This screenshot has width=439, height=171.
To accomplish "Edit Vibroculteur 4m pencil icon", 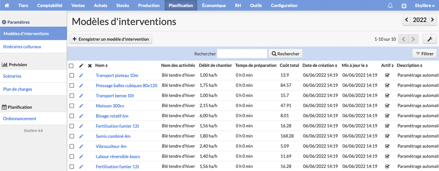I will 81,146.
